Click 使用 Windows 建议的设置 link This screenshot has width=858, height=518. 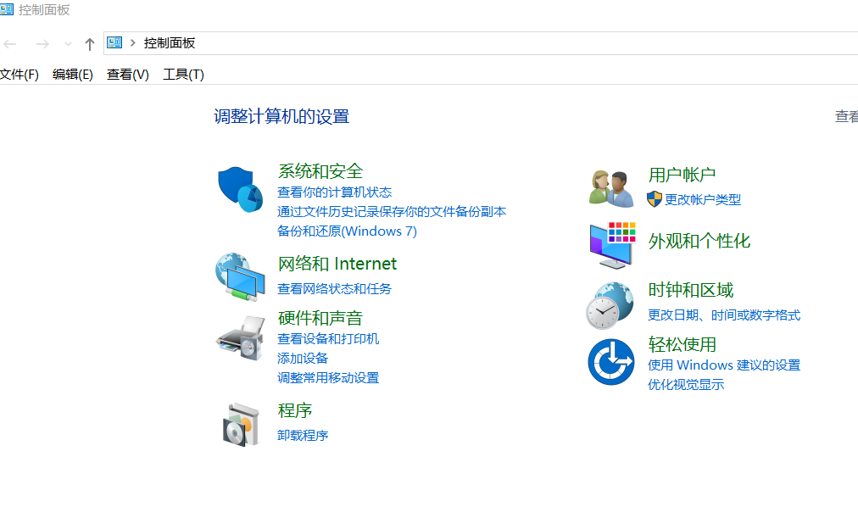coord(724,365)
